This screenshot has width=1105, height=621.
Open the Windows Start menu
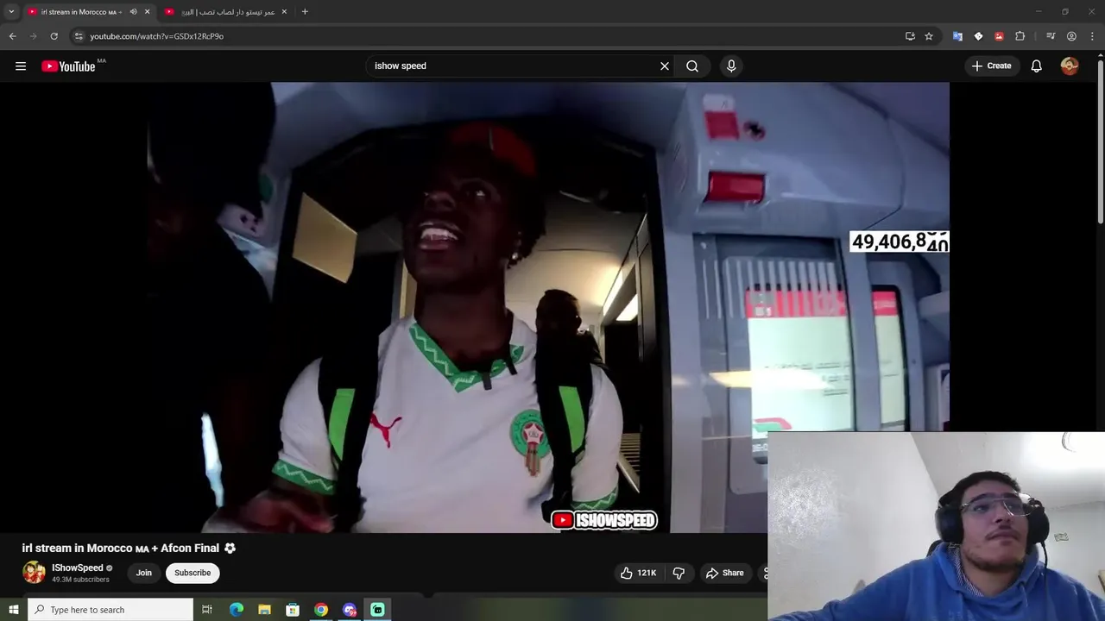pyautogui.click(x=14, y=610)
